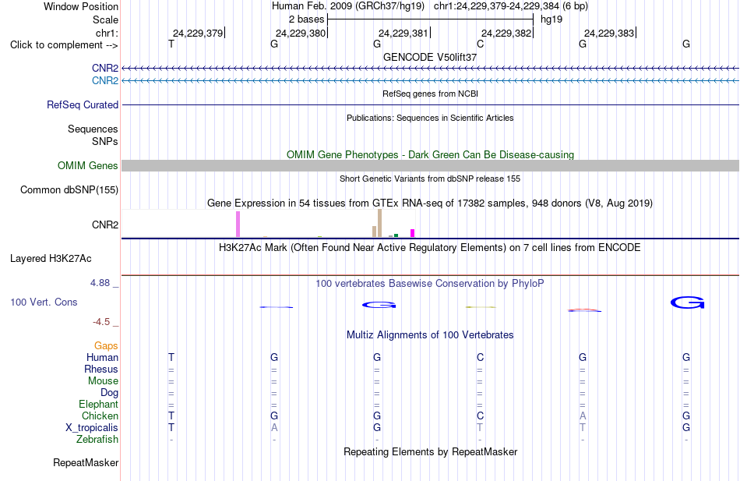Click the 'Click to complement -->' label
The height and width of the screenshot is (481, 740).
click(x=64, y=45)
